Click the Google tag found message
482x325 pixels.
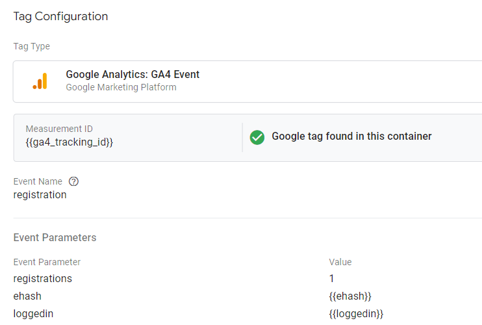click(x=351, y=136)
